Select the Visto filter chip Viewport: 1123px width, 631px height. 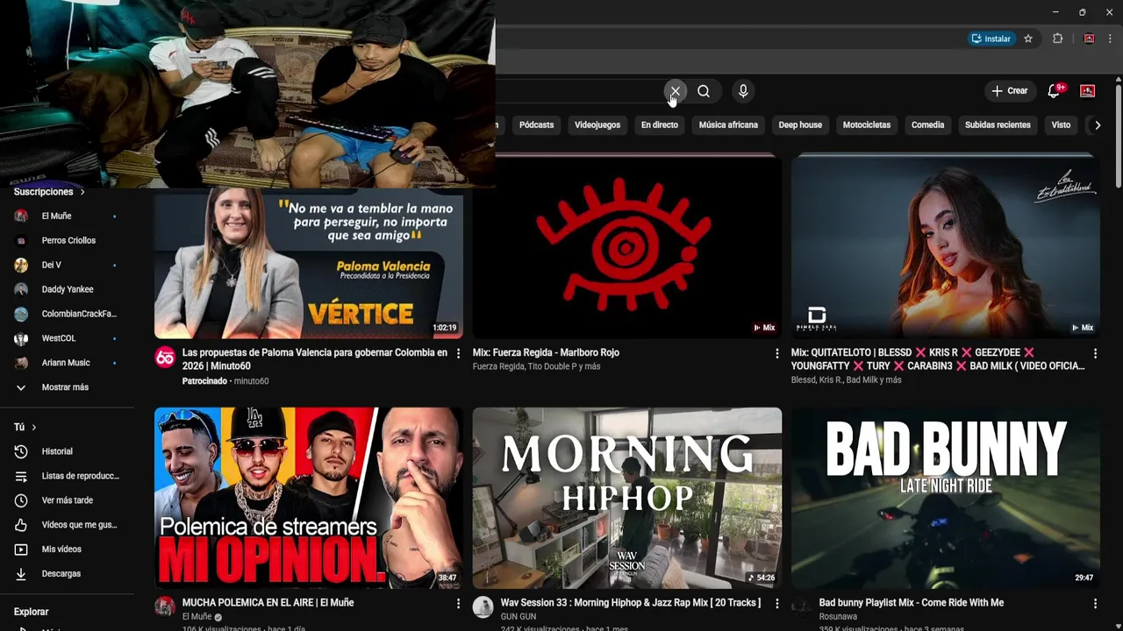click(x=1061, y=125)
